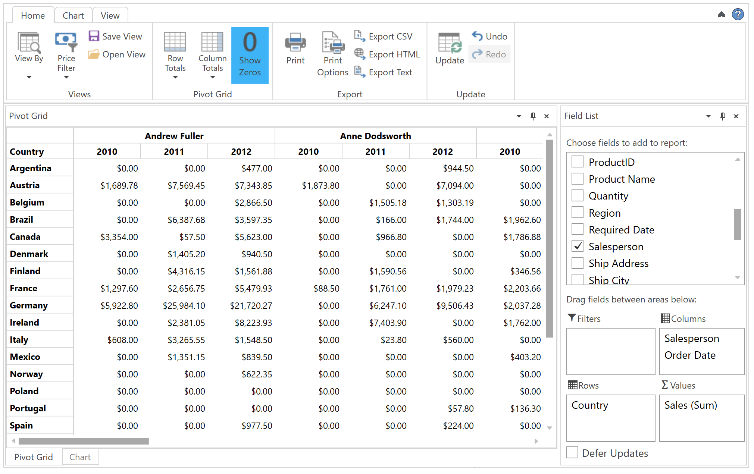
Task: Click the Rows area grid icon
Action: point(572,385)
